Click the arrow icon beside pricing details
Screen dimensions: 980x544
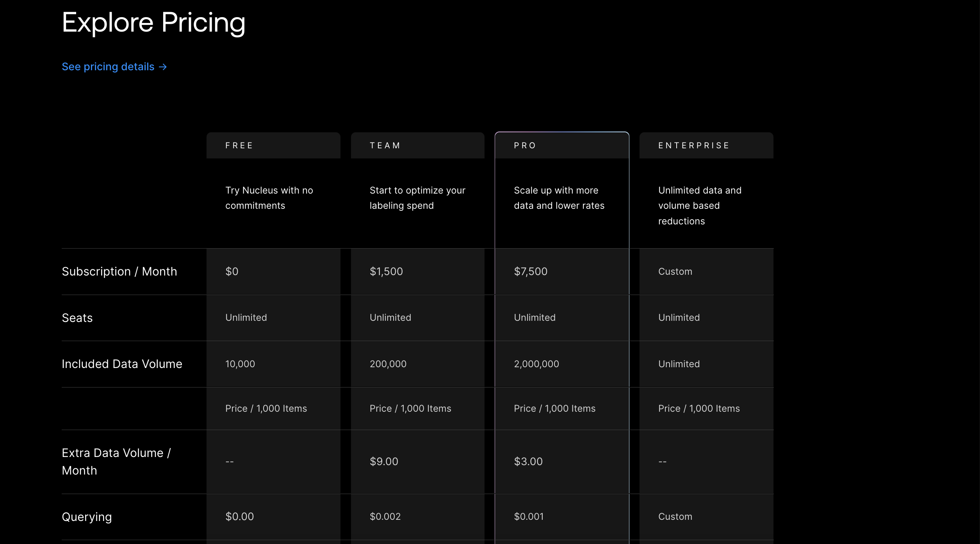(163, 67)
